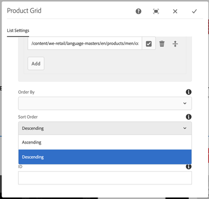Screen dimensions: 209x199
Task: Toggle fullscreen mode for the dialog
Action: click(156, 11)
